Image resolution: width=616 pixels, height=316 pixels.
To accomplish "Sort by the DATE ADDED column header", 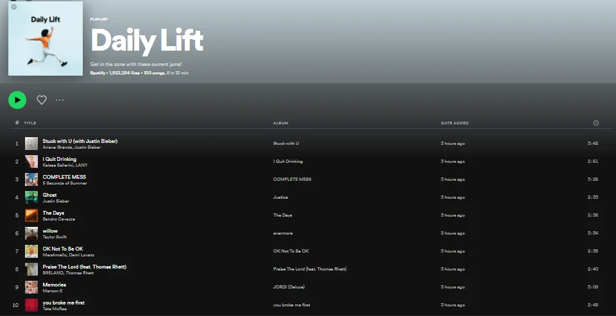I will pyautogui.click(x=455, y=123).
